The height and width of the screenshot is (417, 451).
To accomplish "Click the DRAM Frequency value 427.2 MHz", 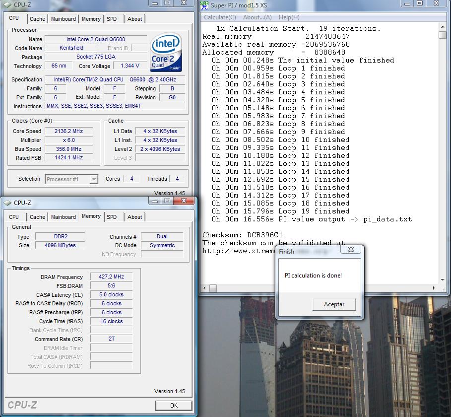I will [111, 277].
